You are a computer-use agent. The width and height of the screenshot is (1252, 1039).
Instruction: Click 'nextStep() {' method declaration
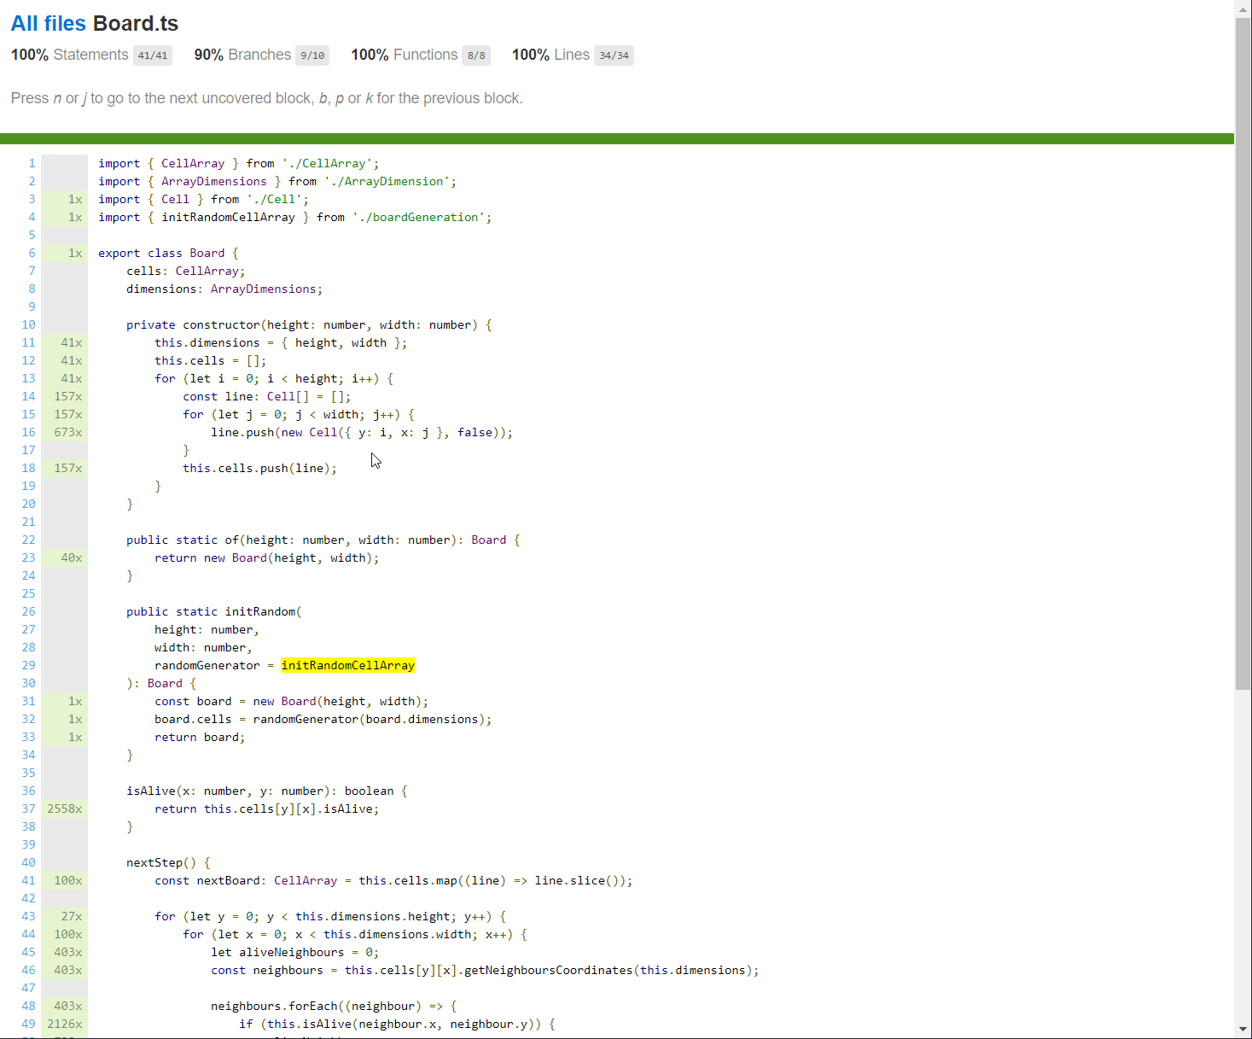[168, 862]
